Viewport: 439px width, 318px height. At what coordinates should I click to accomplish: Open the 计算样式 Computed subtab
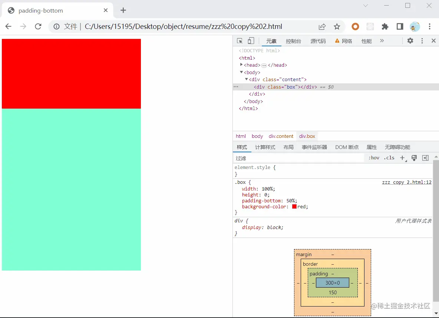[265, 147]
